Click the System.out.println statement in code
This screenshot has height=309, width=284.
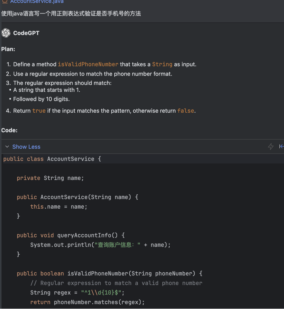100,245
